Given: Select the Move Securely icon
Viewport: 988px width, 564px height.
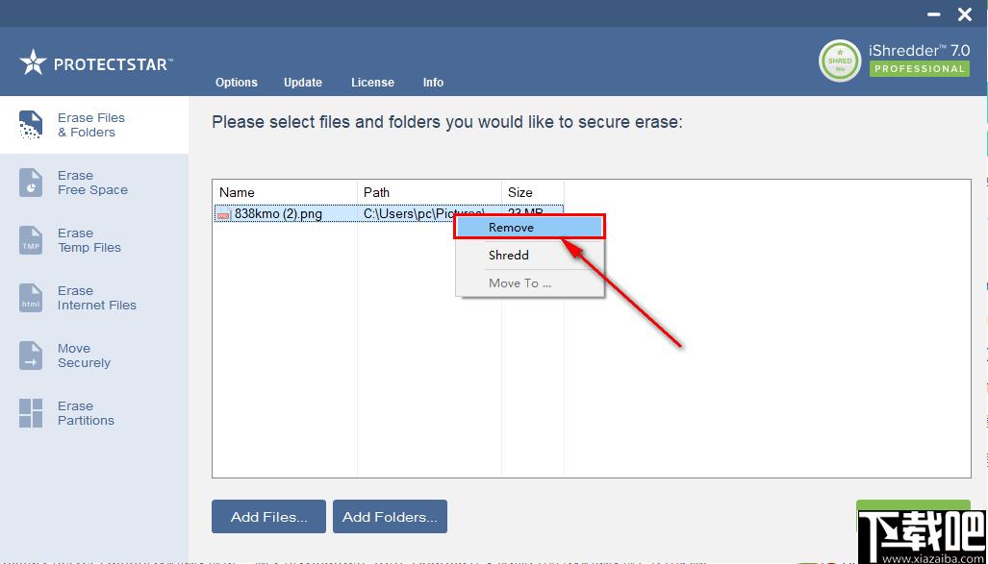Looking at the screenshot, I should click(x=31, y=356).
